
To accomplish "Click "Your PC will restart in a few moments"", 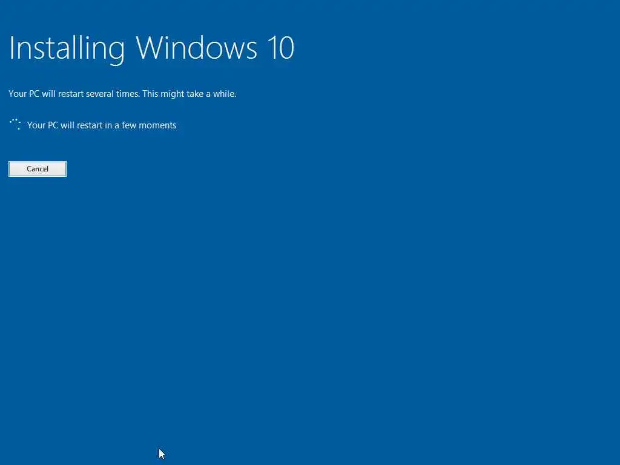I will tap(102, 125).
